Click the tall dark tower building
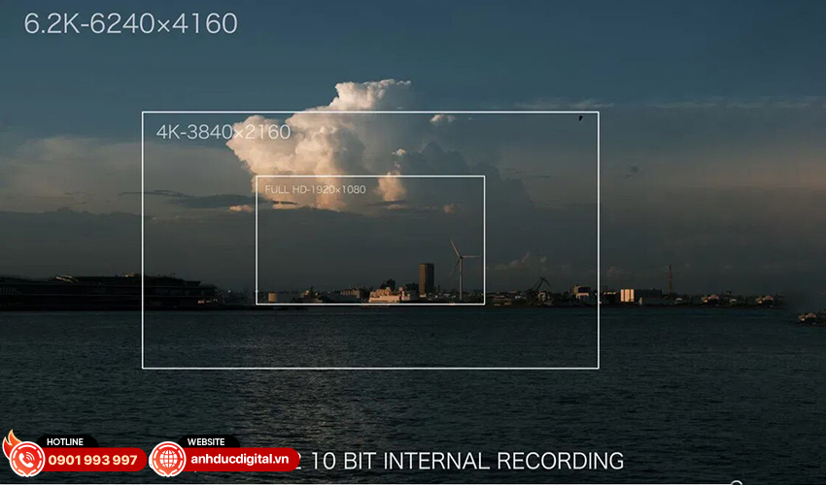826x485 pixels. [426, 278]
